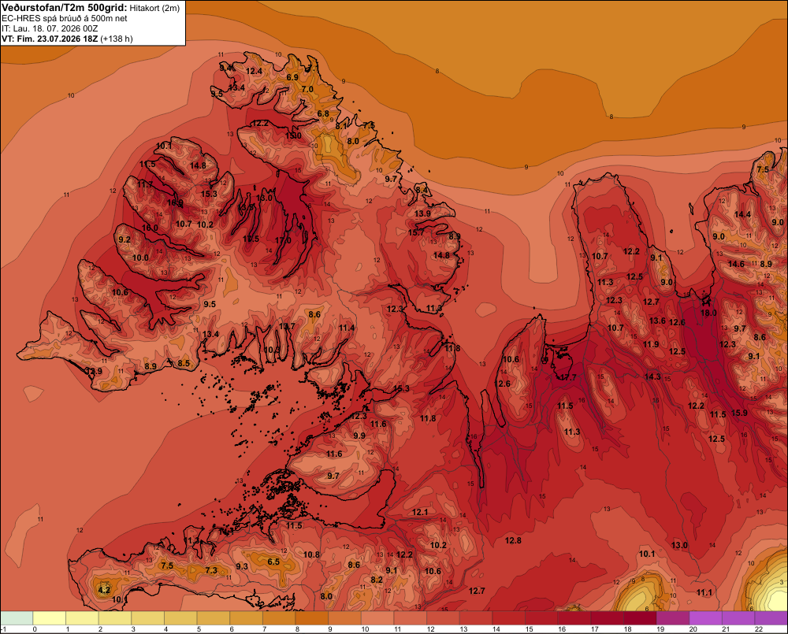The image size is (788, 634).
Task: Click magenta legend swatch between 19 and 20
Action: click(x=674, y=618)
